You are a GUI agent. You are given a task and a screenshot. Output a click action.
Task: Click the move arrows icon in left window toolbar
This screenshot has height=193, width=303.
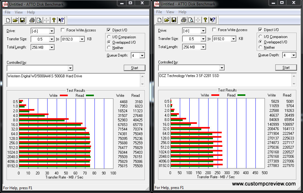pyautogui.click(x=46, y=20)
